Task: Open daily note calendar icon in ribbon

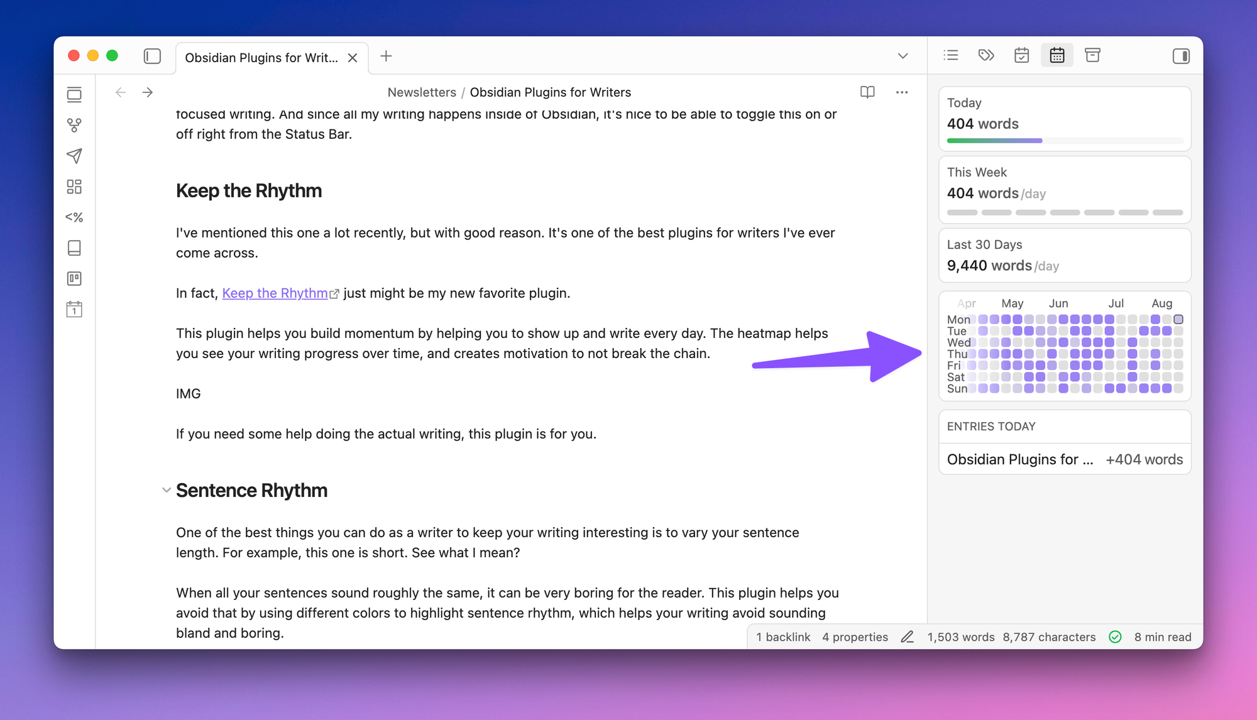Action: 74,309
